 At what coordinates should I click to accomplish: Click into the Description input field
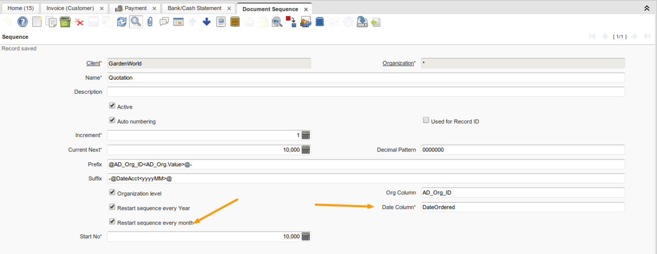366,92
